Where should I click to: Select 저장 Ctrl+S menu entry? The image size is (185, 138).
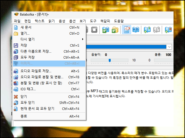click(x=49, y=46)
